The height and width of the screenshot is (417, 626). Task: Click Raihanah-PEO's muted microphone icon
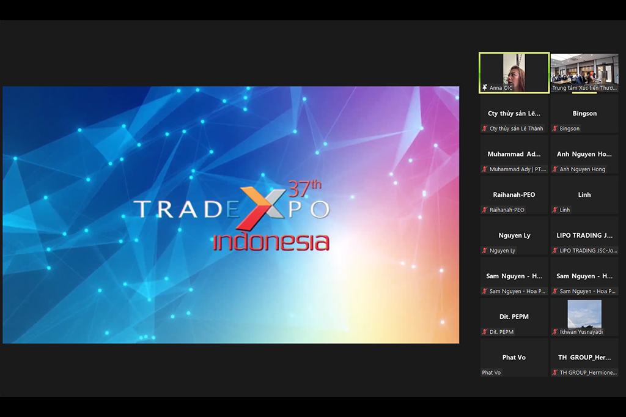tap(485, 210)
